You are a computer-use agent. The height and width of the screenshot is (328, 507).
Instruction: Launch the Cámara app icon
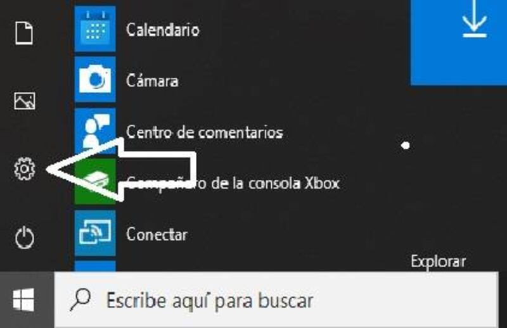pos(95,80)
